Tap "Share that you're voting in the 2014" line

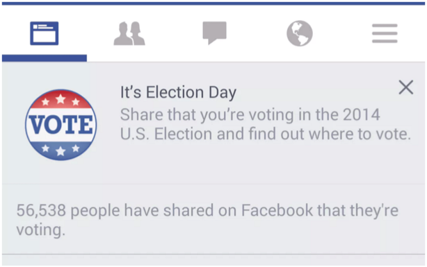click(250, 114)
